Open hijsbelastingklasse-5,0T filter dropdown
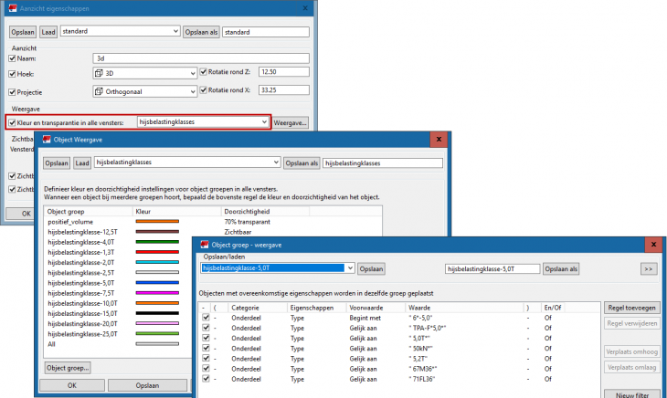Screen dimensions: 667x398 point(349,269)
